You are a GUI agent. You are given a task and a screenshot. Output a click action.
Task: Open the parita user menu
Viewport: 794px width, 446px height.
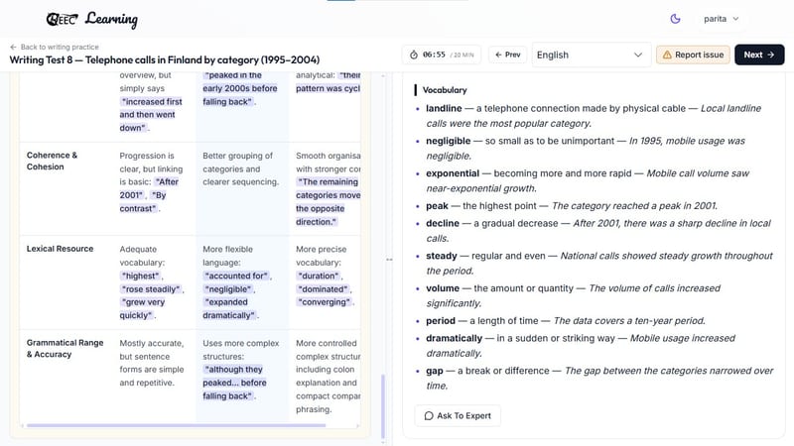pyautogui.click(x=722, y=19)
